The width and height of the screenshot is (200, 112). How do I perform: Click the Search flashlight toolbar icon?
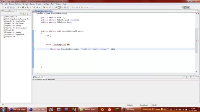[50, 7]
